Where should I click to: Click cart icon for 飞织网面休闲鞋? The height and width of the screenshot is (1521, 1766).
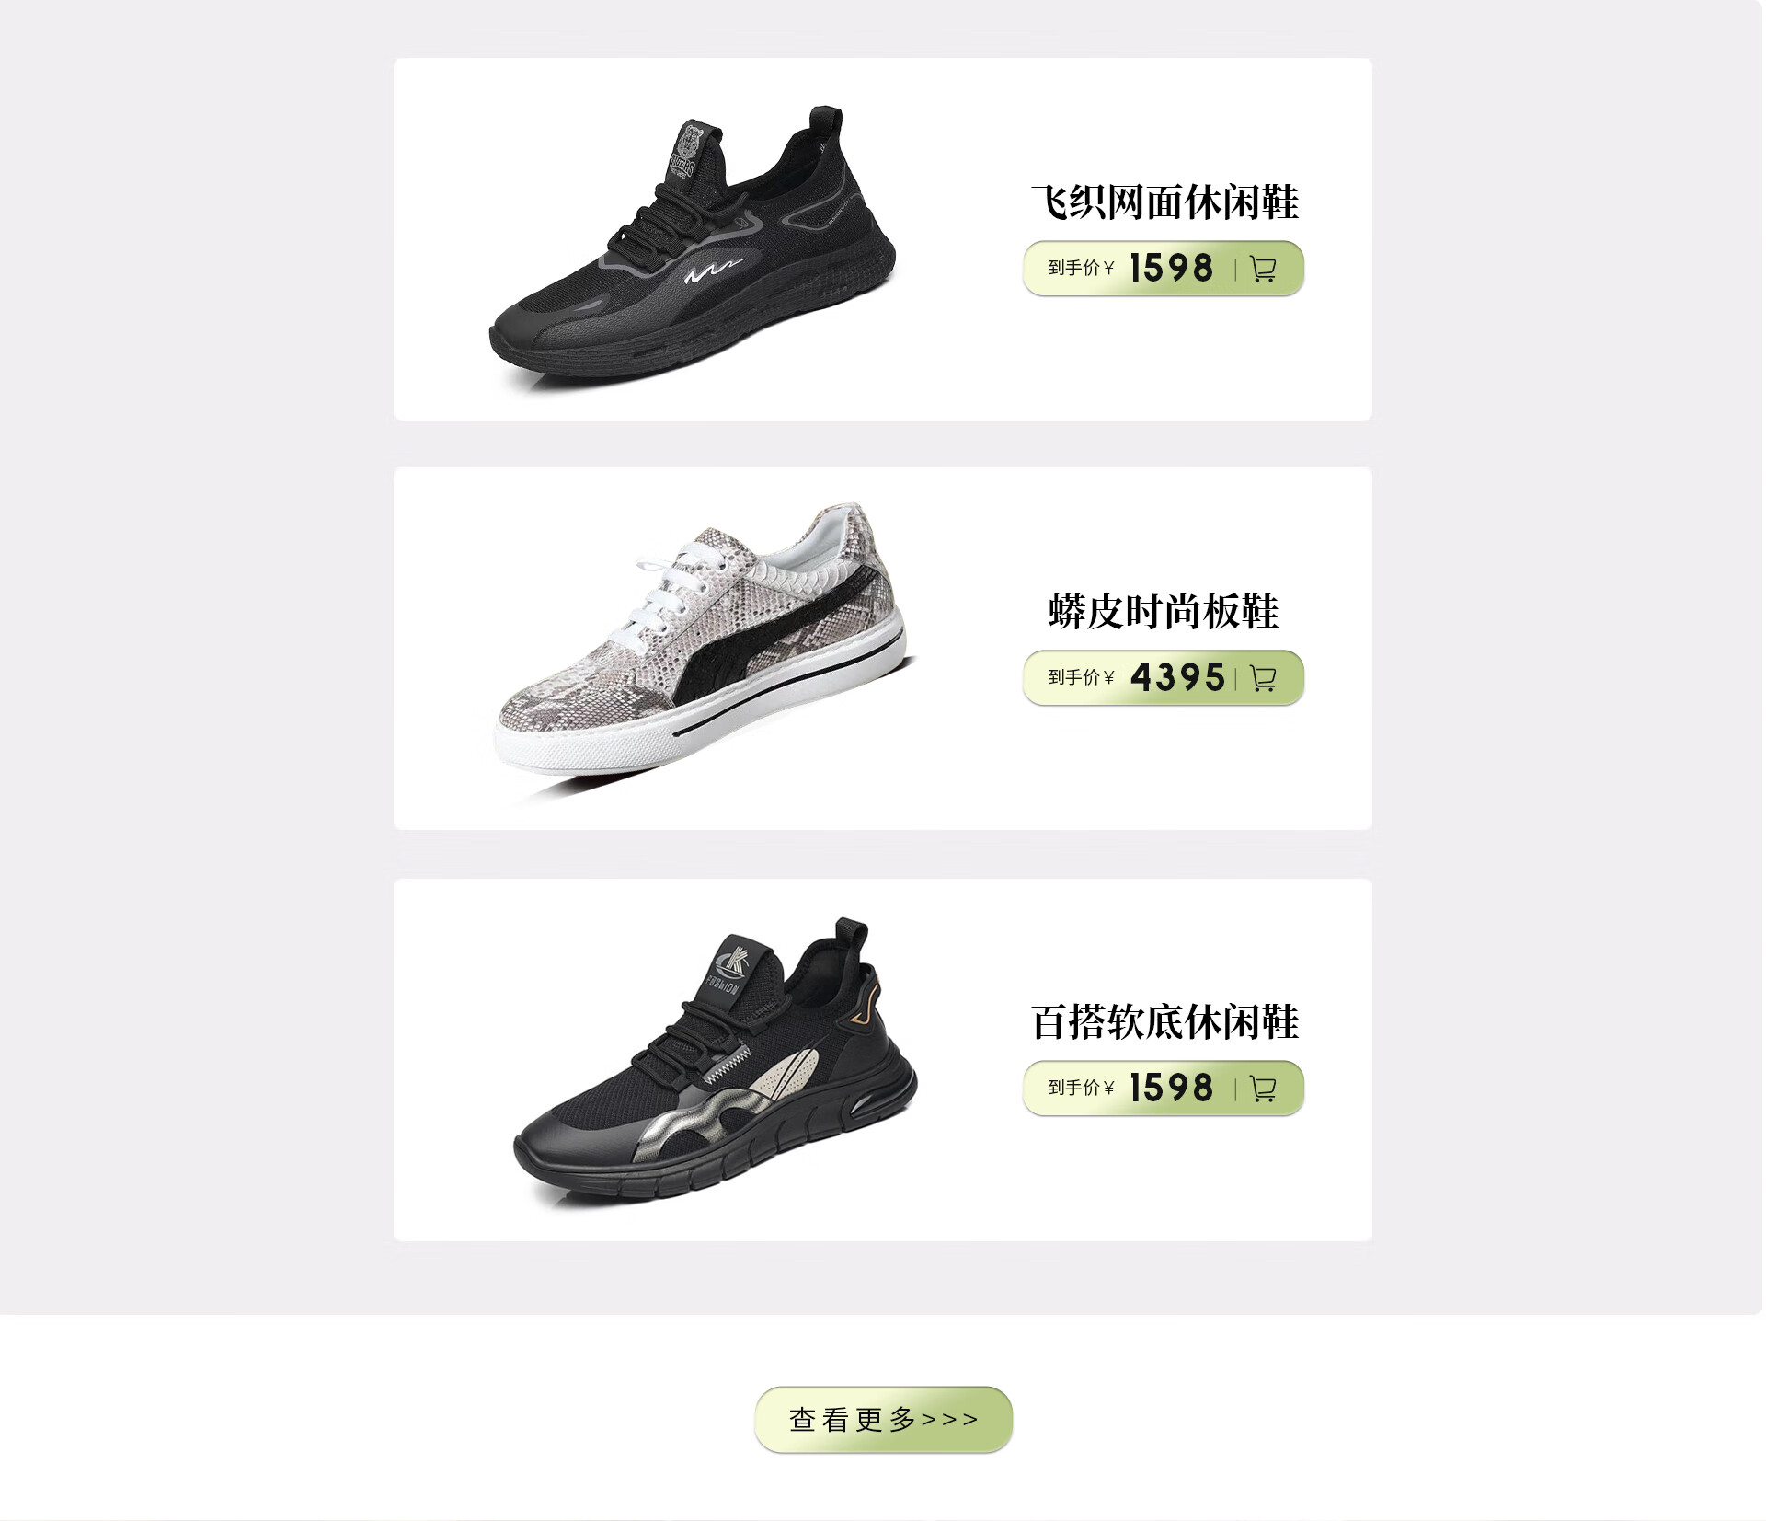click(1263, 269)
